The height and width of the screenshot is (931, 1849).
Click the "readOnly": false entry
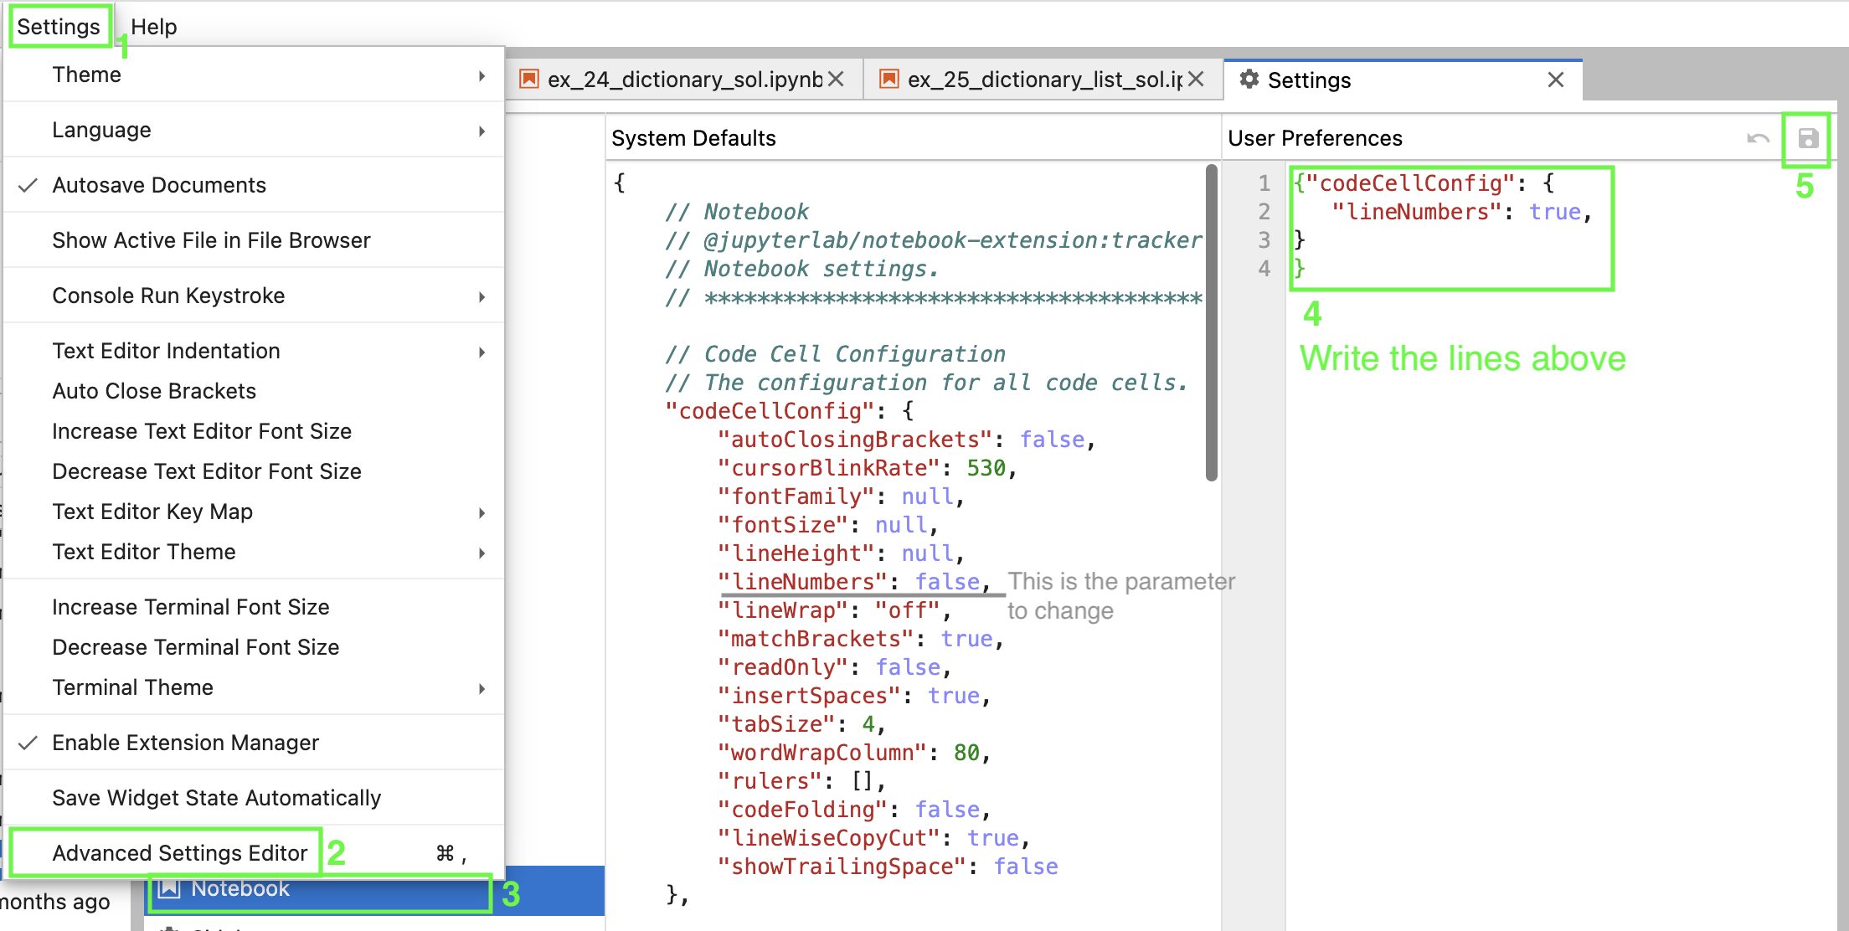click(x=835, y=667)
